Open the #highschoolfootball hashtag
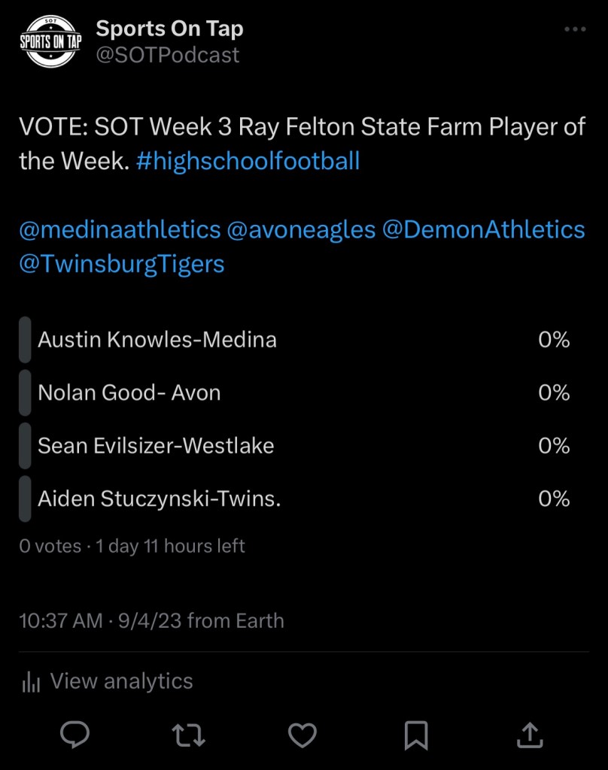Image resolution: width=608 pixels, height=770 pixels. tap(248, 161)
